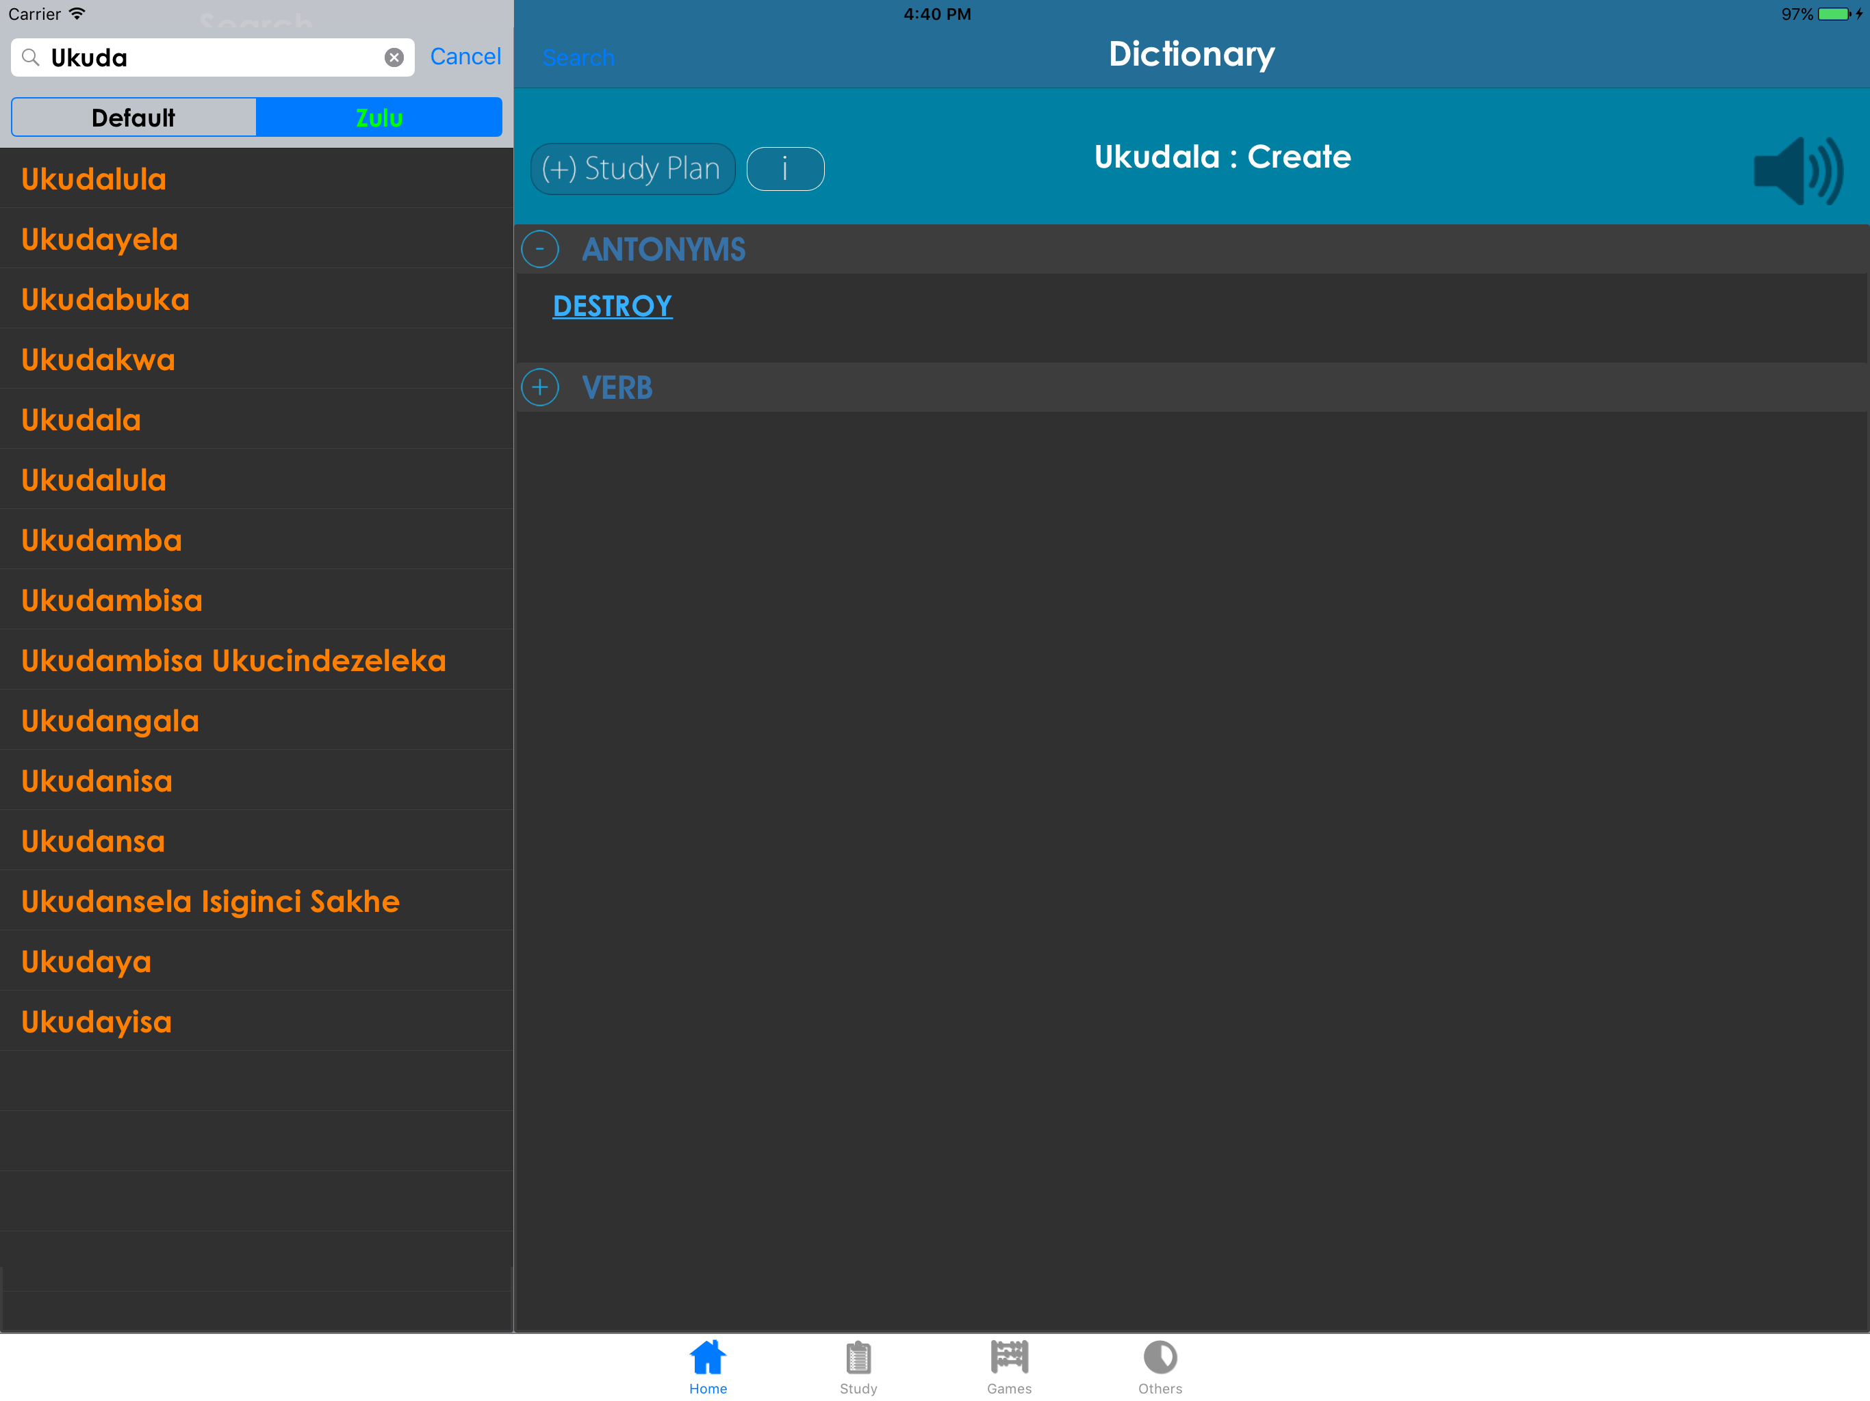1870x1401 pixels.
Task: Select Ukudala from results
Action: pyautogui.click(x=256, y=419)
